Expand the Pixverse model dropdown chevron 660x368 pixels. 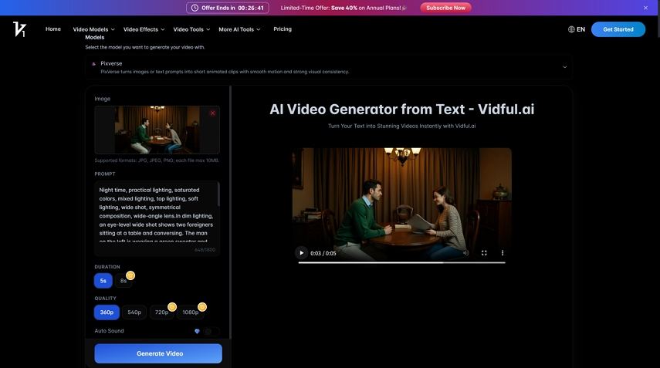565,67
